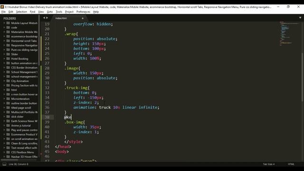Click the outline border button folder icon
Viewport: 304px width, 171px height.
(x=8, y=103)
